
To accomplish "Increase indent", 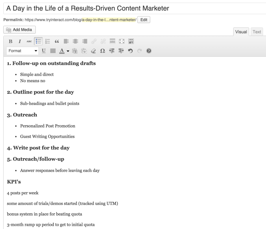I will (x=121, y=51).
